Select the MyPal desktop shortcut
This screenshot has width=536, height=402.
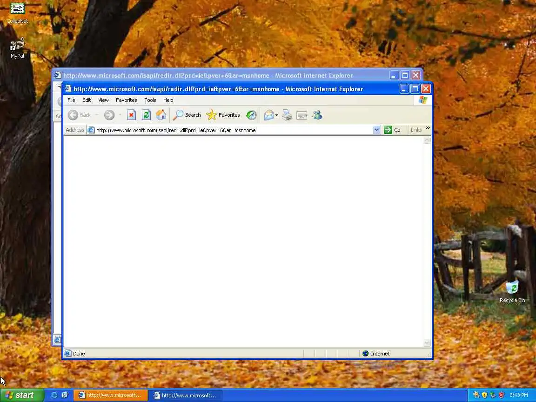point(17,48)
